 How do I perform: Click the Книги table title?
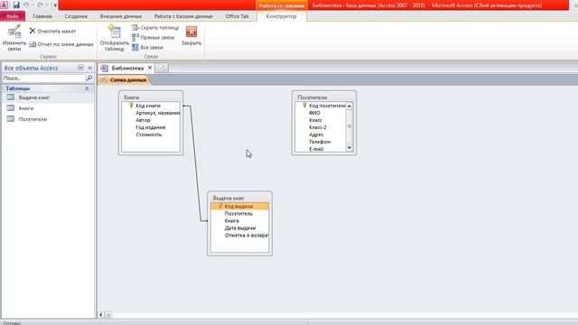pos(132,97)
